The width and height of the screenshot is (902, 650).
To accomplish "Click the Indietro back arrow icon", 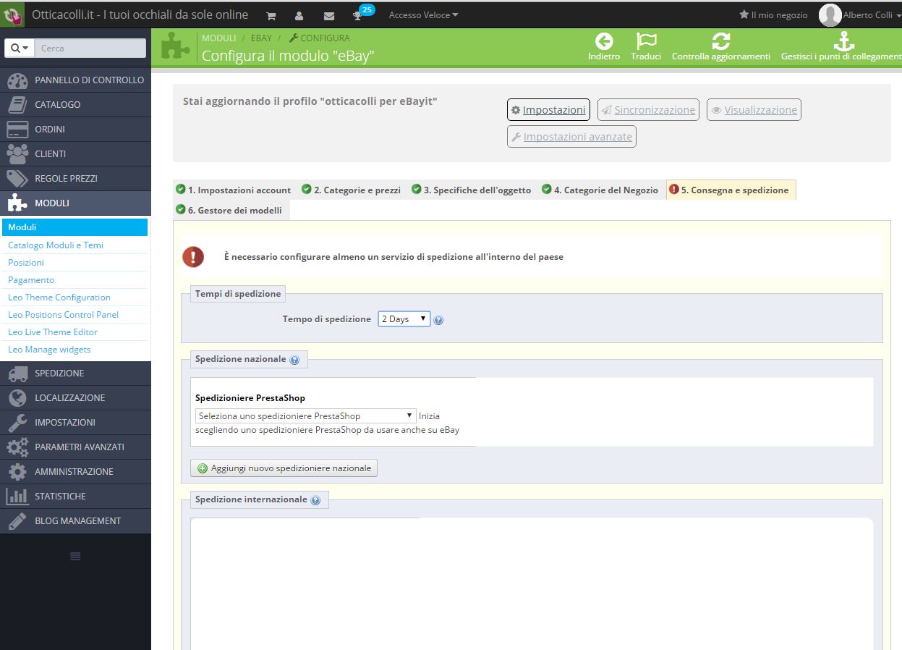I will coord(604,41).
